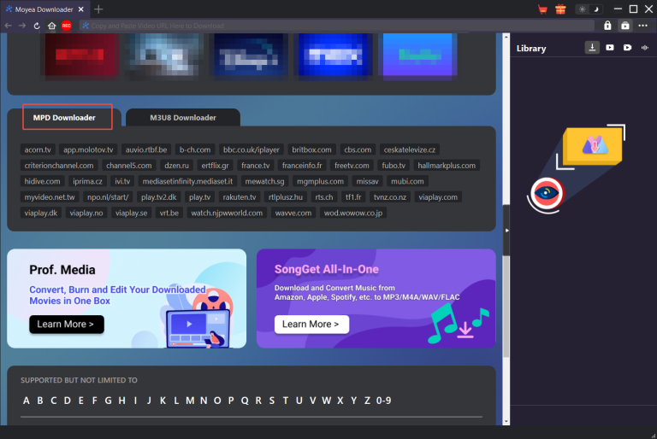Image resolution: width=657 pixels, height=439 pixels.
Task: Jump to letter A in supported sites
Action: 27,401
